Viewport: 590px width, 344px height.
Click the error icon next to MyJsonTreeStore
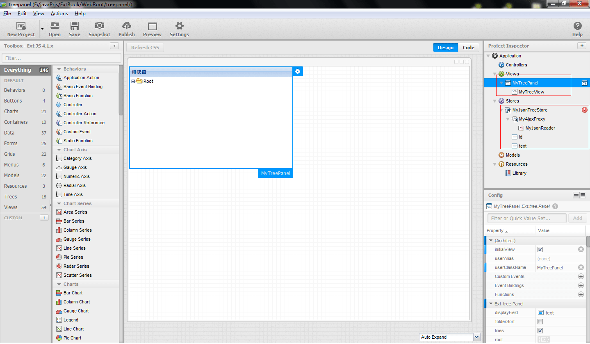click(x=584, y=110)
